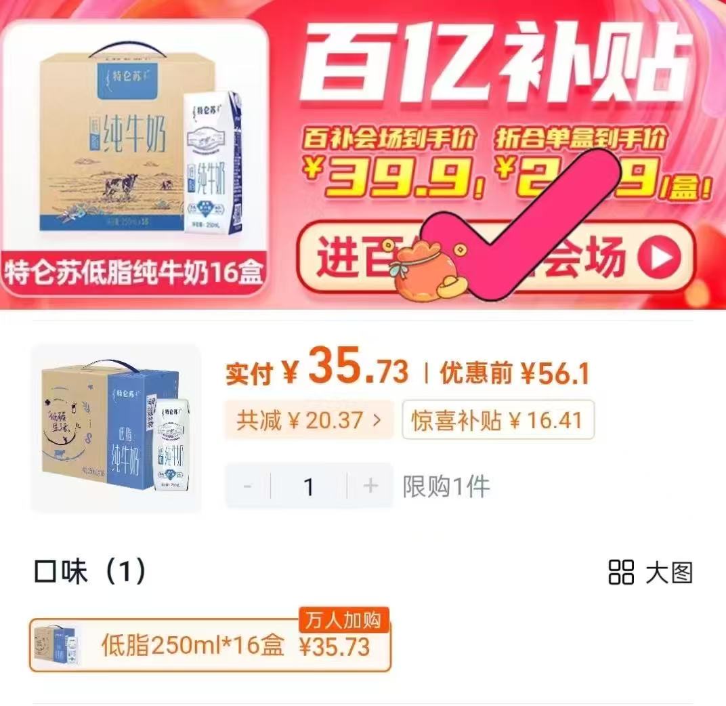
Task: Click the 进百补会场 banner button
Action: 496,257
